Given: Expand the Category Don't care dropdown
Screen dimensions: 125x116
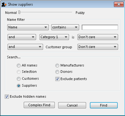Looking at the screenshot, I should point(98,37).
